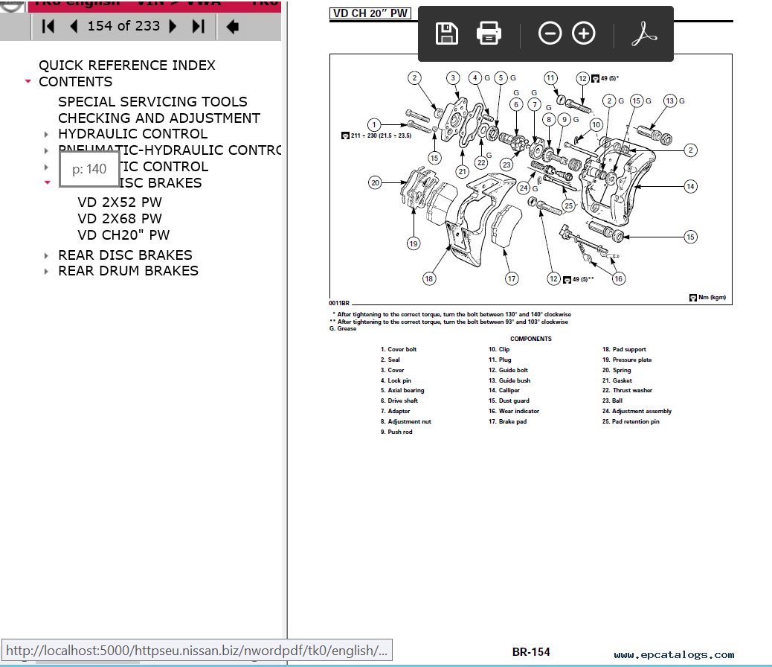This screenshot has height=667, width=772.
Task: Collapse the CONTENTS tree section
Action: pos(28,81)
